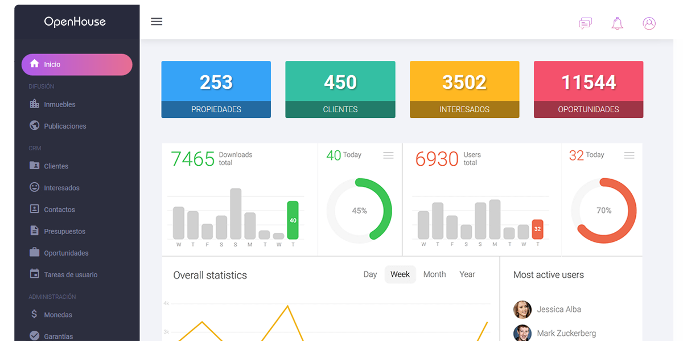Click the Monedas dollar sign icon
The image size is (683, 341).
pyautogui.click(x=34, y=314)
